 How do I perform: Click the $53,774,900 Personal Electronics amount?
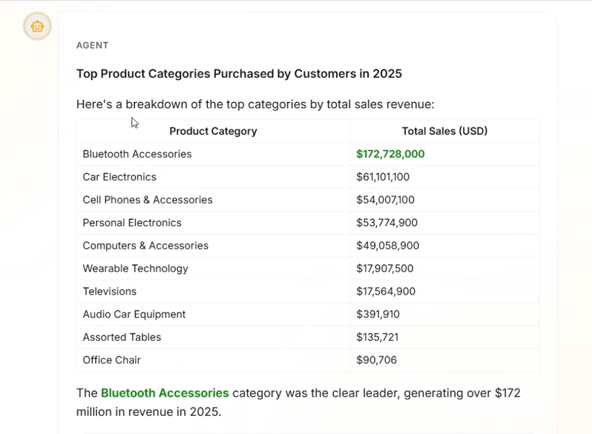(x=387, y=223)
